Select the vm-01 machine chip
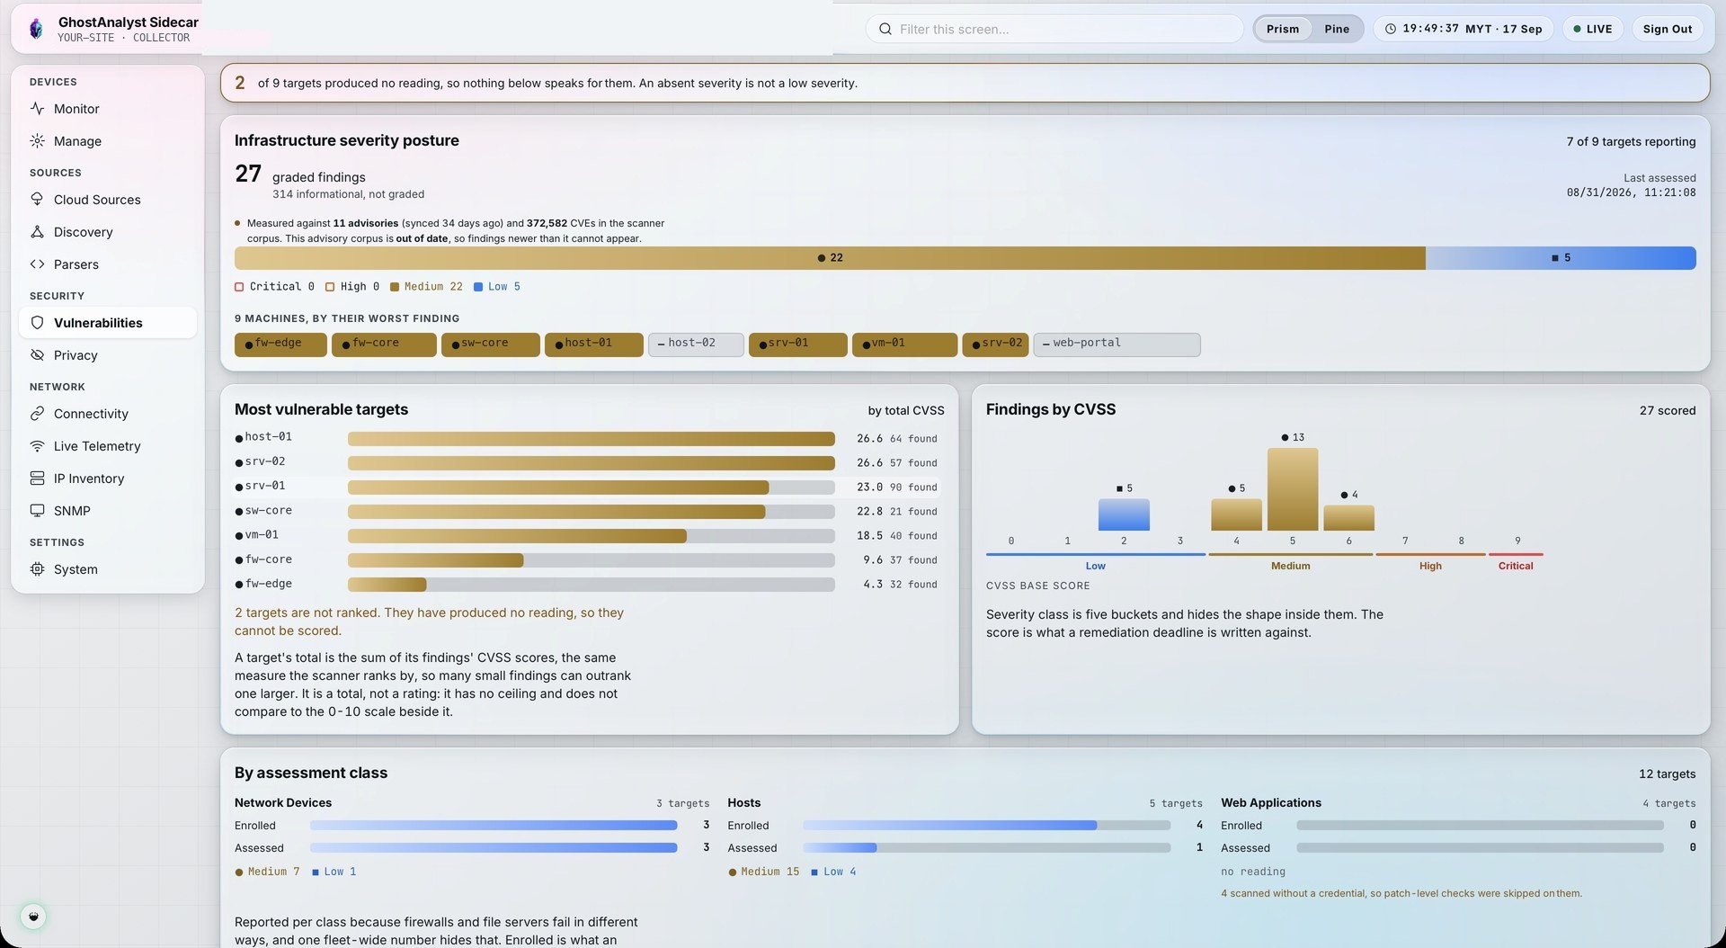Viewport: 1726px width, 948px height. coord(904,344)
